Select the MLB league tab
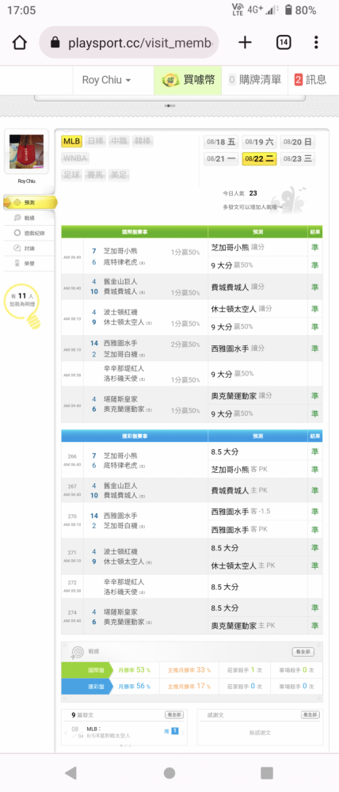Screen dimensions: 339x792 pos(72,142)
